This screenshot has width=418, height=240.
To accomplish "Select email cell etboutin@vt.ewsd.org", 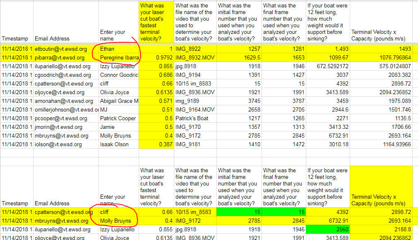I will tap(66, 49).
